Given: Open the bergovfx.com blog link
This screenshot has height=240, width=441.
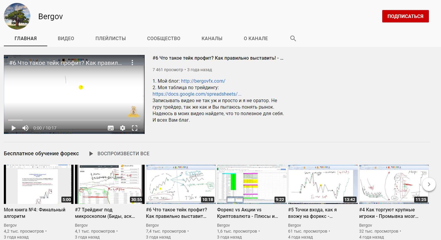Looking at the screenshot, I should (x=203, y=81).
